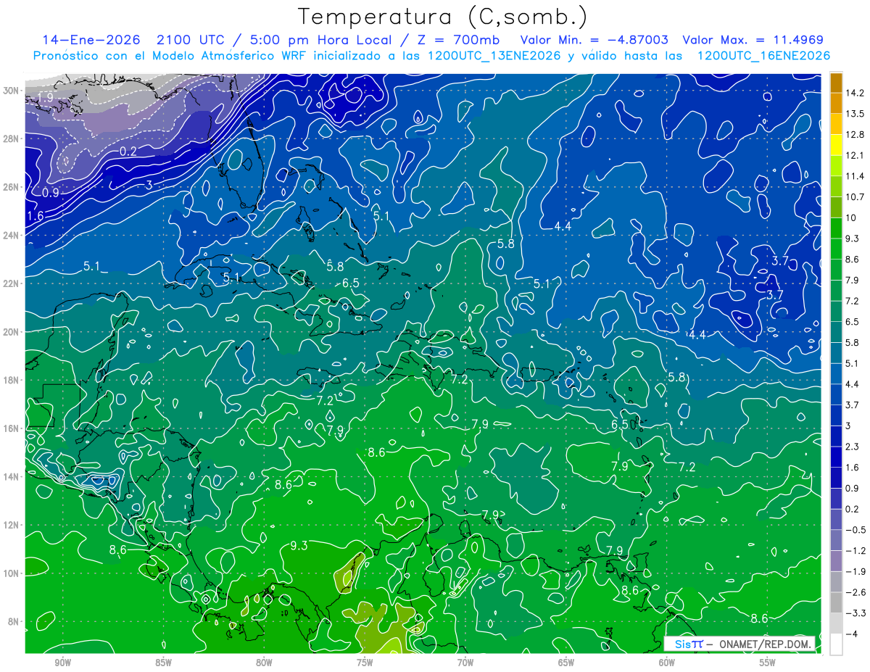This screenshot has height=672, width=870.
Task: Click the '90W' longitude axis label
Action: coord(62,663)
